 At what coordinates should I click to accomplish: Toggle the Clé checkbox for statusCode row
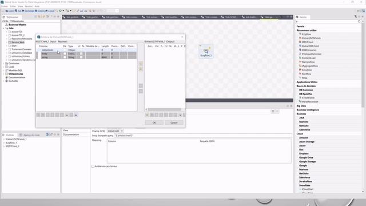click(x=65, y=50)
